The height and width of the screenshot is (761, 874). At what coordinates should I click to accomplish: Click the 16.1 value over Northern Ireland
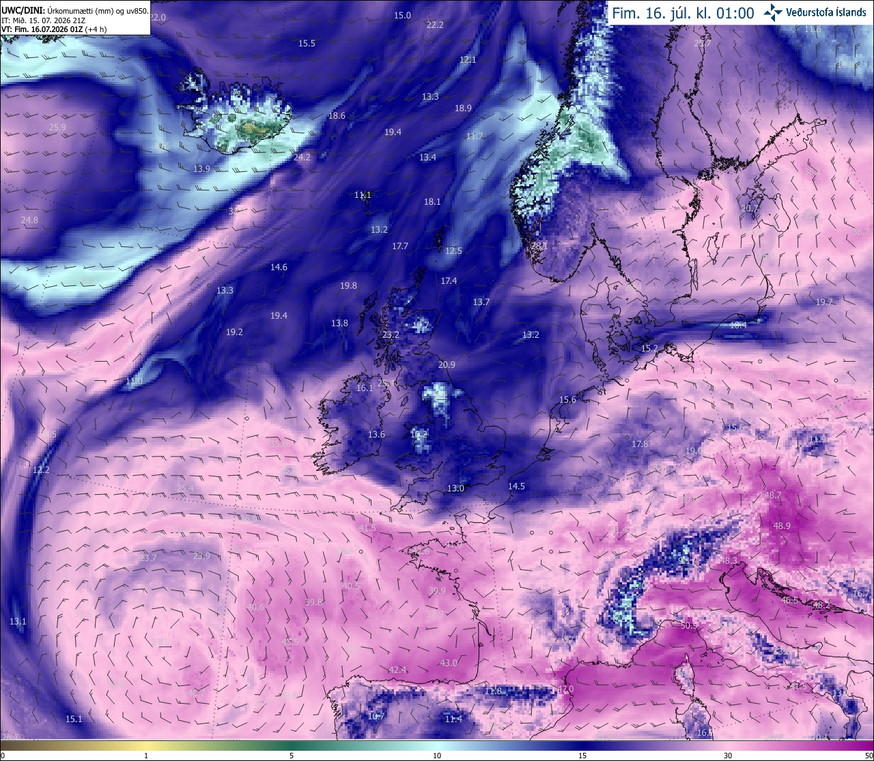point(365,388)
